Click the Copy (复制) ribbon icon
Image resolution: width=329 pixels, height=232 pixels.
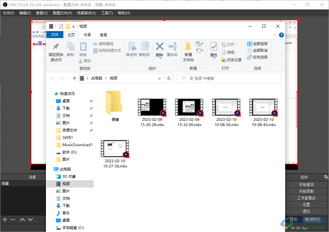[x=70, y=46]
